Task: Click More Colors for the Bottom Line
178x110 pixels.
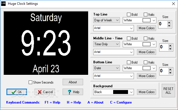Action: [147, 76]
